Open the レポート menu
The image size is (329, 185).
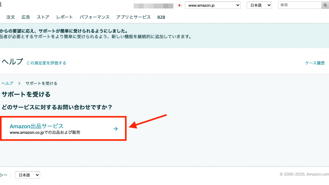click(x=65, y=17)
